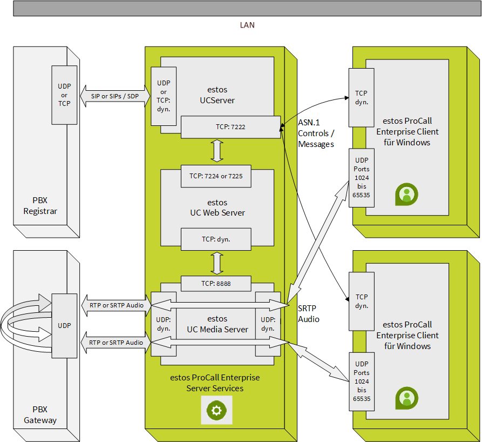
Task: Click the LAN bar at the top
Action: pyautogui.click(x=247, y=9)
